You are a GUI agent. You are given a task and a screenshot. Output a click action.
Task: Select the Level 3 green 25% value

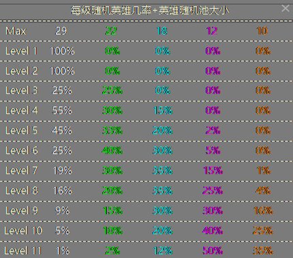112,91
